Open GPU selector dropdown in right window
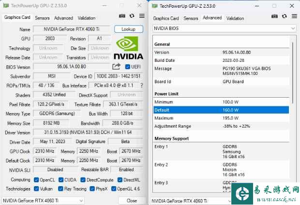This screenshot has height=205, width=300. (x=191, y=201)
